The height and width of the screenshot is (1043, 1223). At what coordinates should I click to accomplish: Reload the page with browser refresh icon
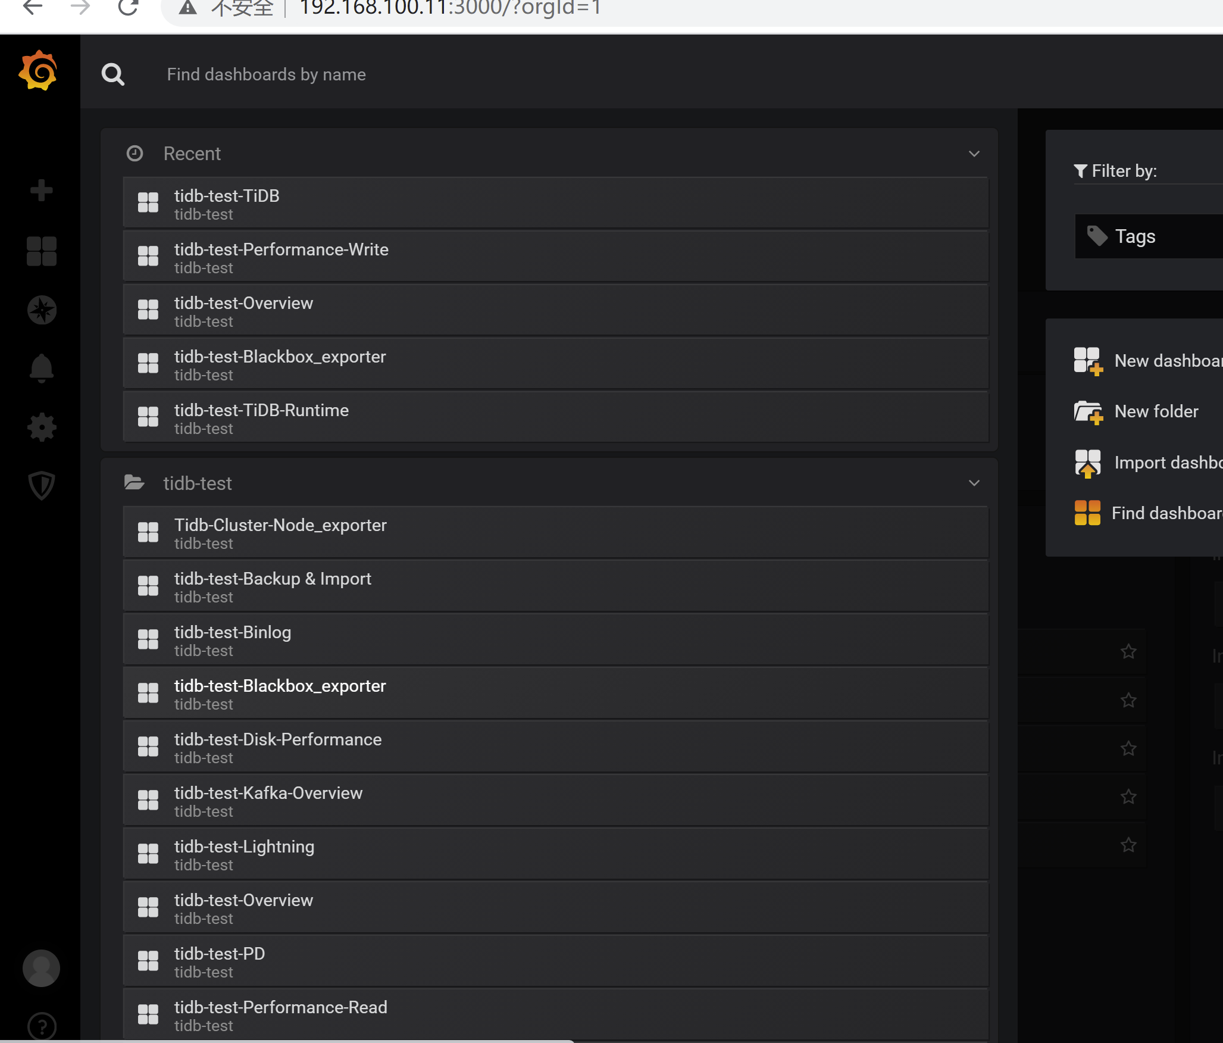point(128,7)
